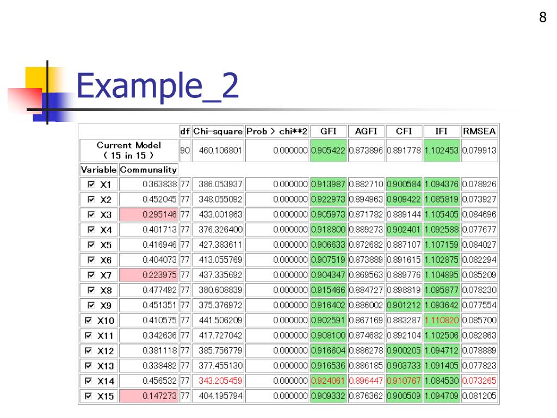Viewport: 557px width, 418px height.
Task: Disable the X6 variable checkbox
Action: coord(91,260)
